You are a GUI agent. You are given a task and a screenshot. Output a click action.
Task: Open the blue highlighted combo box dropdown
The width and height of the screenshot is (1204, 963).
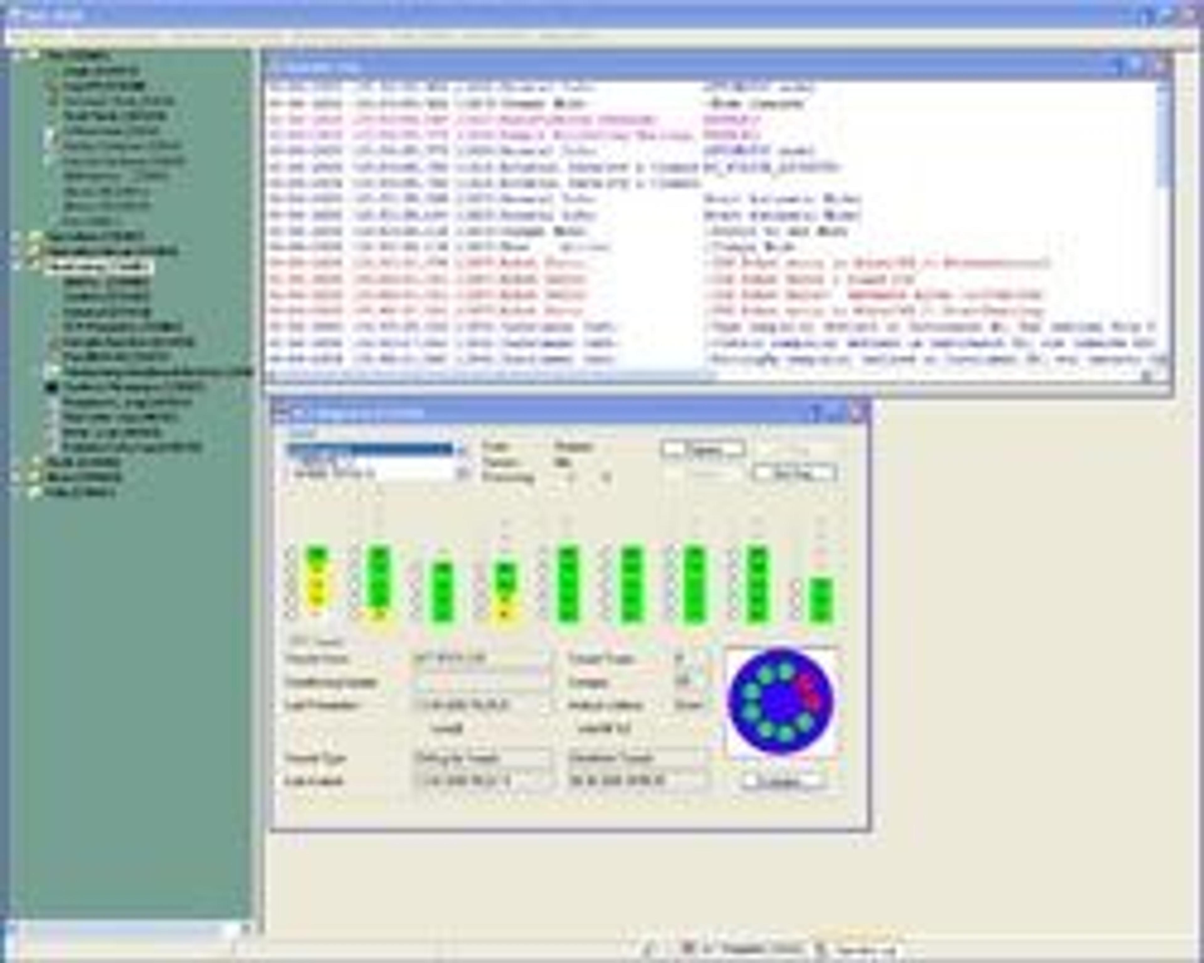[x=461, y=450]
